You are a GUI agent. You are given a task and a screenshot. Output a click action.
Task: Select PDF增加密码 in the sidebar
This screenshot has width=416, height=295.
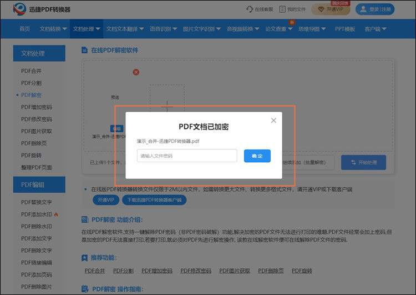37,107
